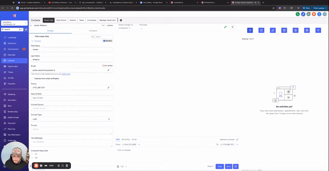Select Customer Reply Alert On
The image size is (329, 171).
click(32, 154)
